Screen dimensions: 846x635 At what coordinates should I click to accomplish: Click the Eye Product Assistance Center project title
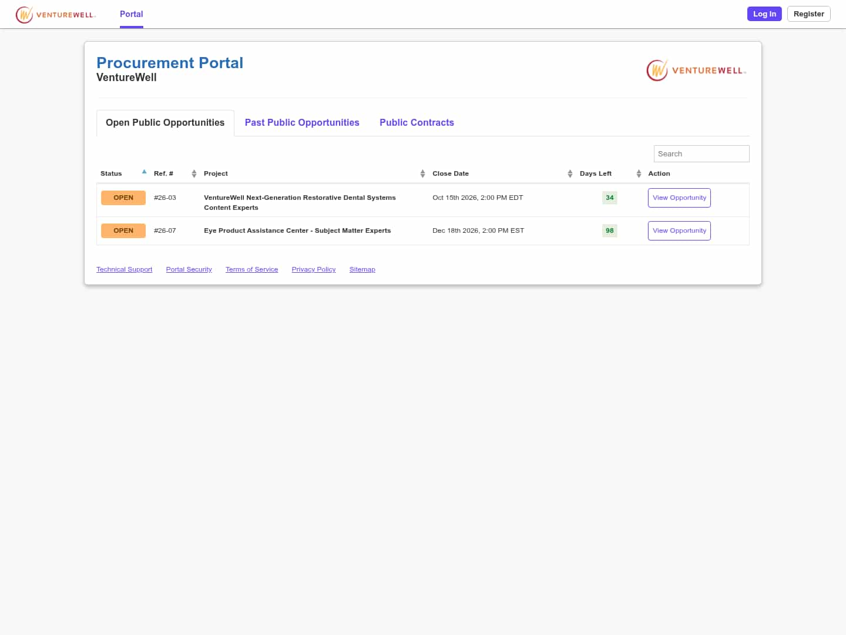[x=297, y=230]
